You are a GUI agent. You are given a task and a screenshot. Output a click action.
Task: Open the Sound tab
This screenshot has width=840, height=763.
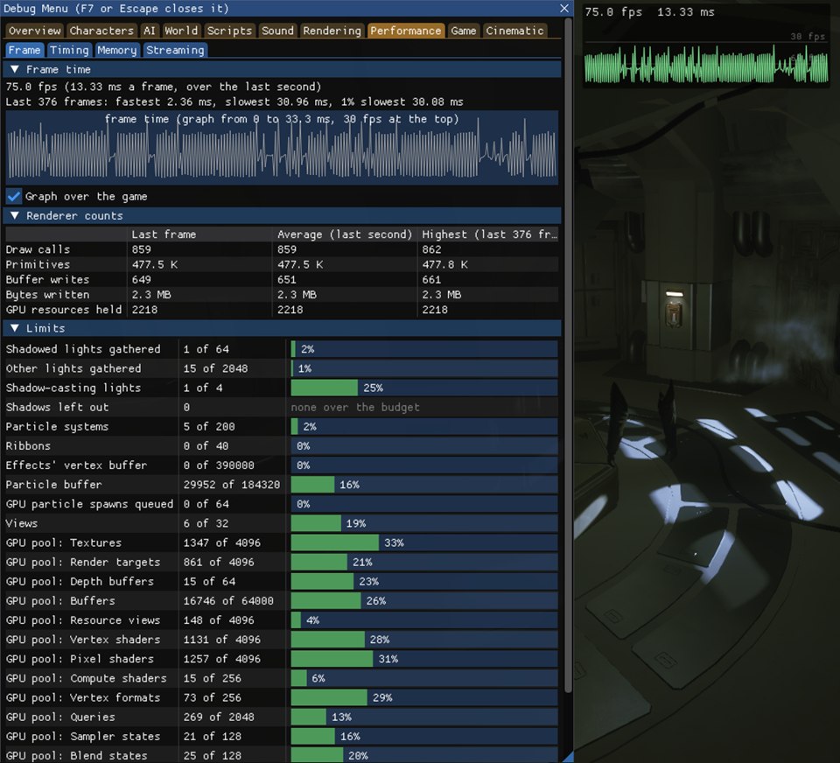coord(277,31)
